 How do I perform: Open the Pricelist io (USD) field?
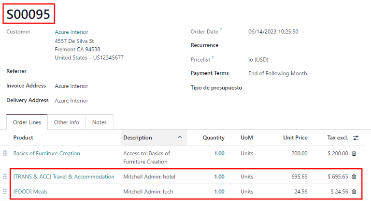(258, 60)
